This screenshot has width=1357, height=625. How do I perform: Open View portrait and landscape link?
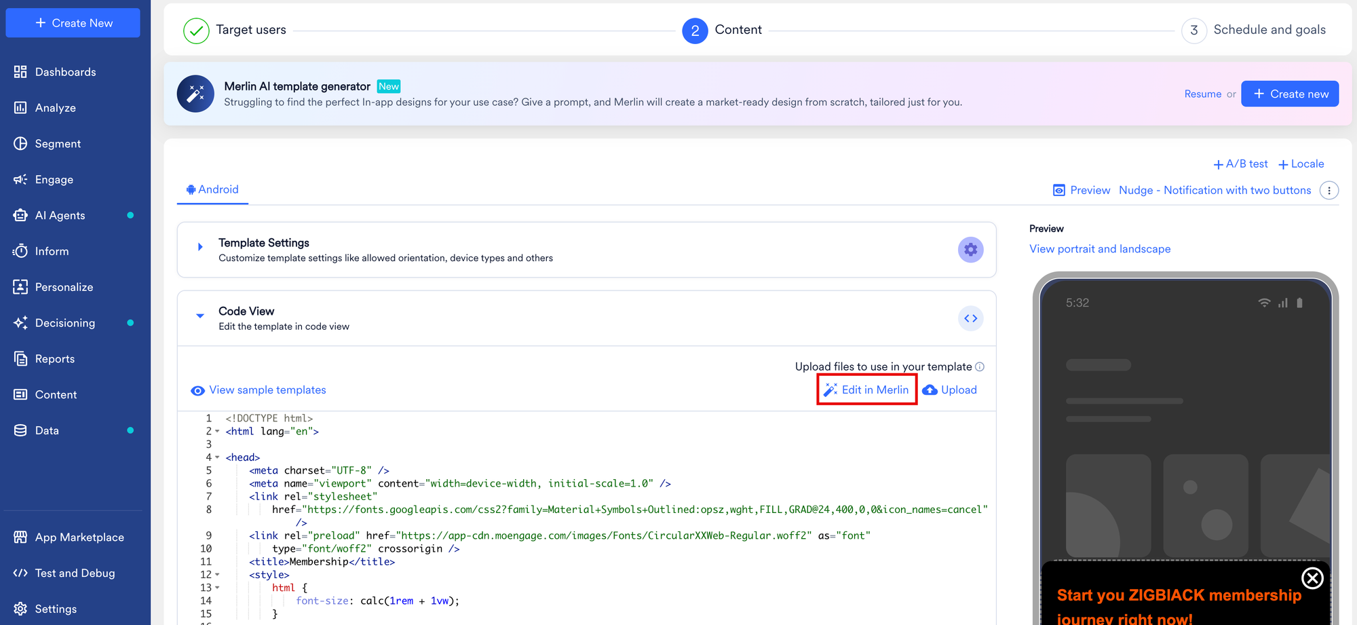[x=1100, y=249]
